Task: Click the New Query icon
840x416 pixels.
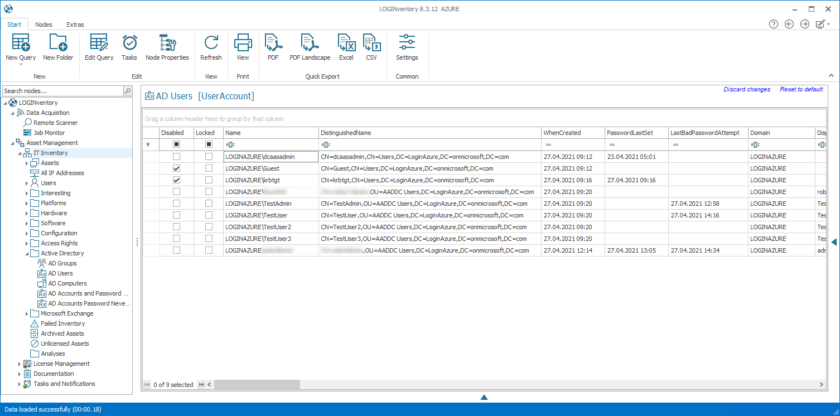Action: pyautogui.click(x=21, y=43)
